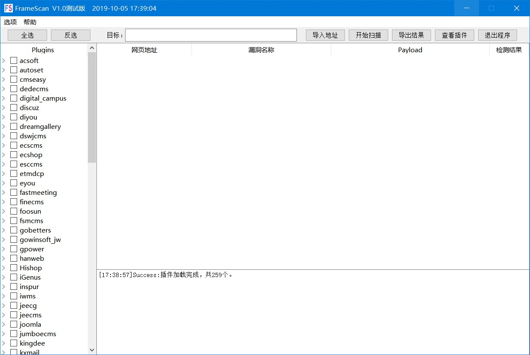
Task: Click the 反选 button
Action: click(71, 35)
